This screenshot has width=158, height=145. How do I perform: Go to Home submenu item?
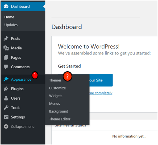coord(9,17)
